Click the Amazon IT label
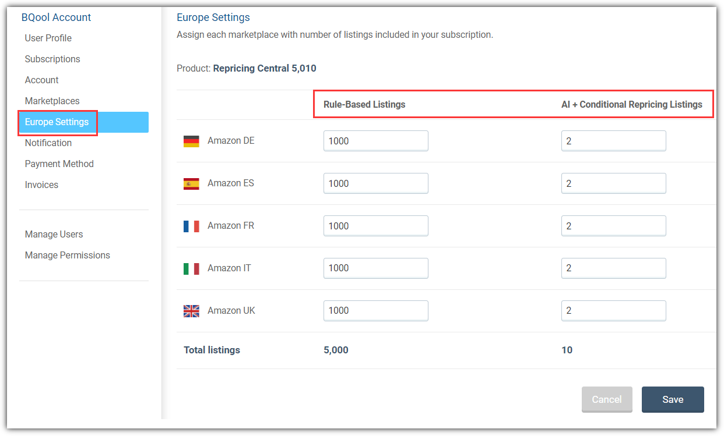Screen dimensions: 724x436 229,268
